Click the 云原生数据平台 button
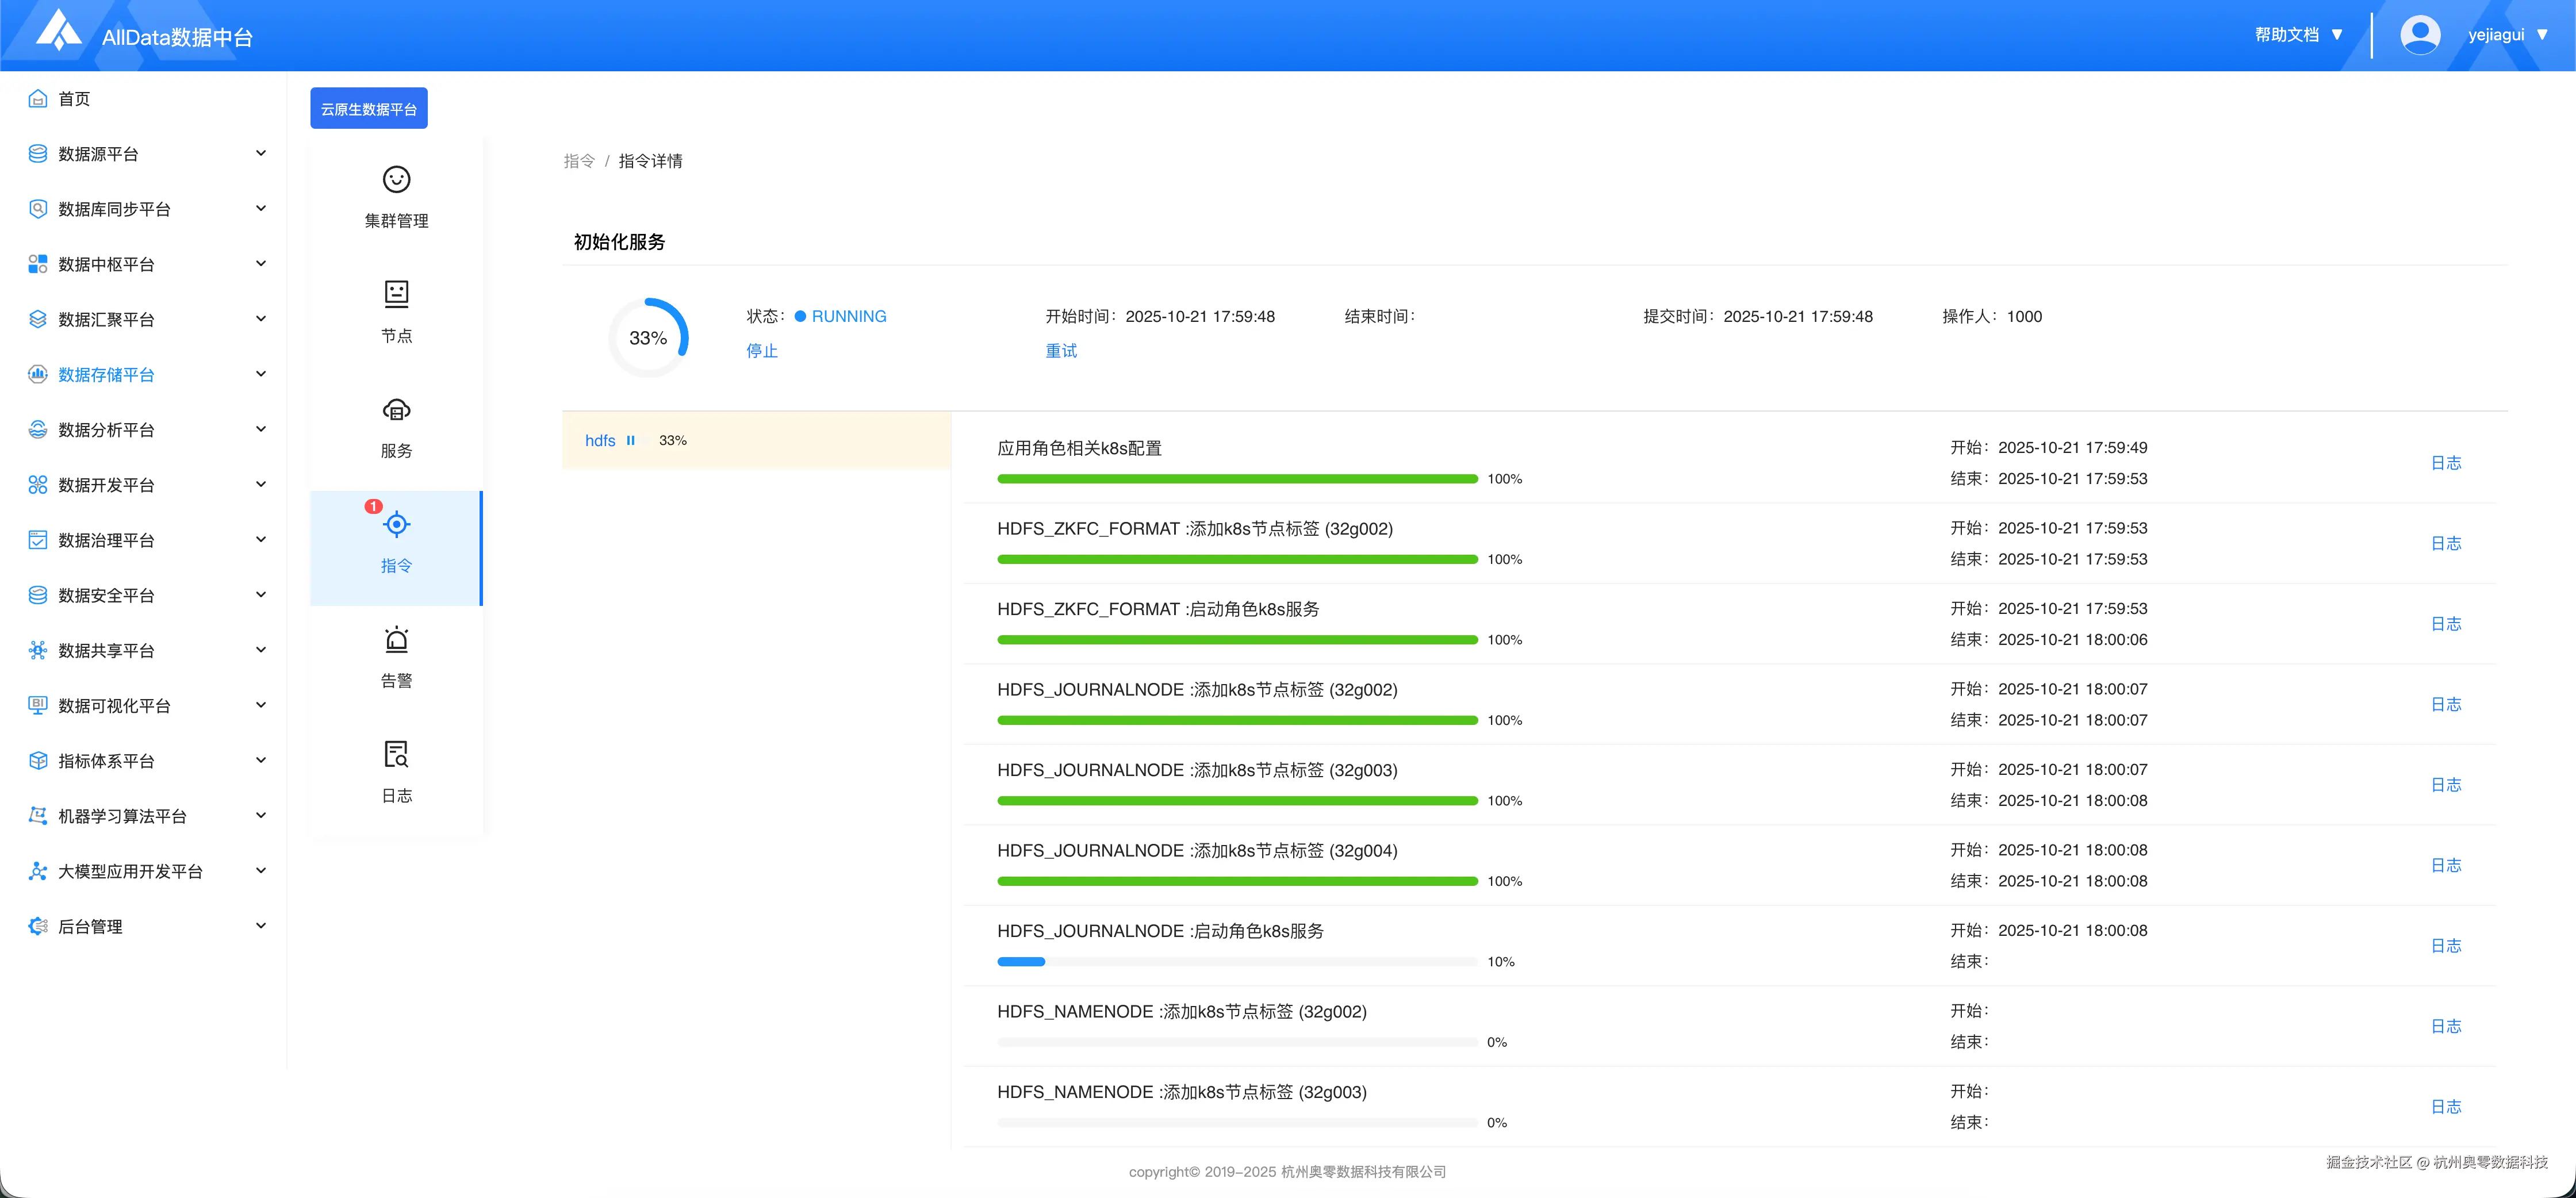2576x1198 pixels. [368, 108]
